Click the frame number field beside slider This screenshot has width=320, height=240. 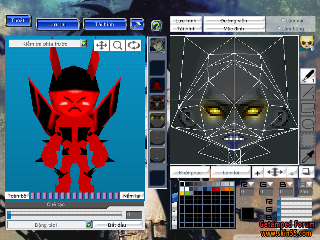pyautogui.click(x=134, y=215)
